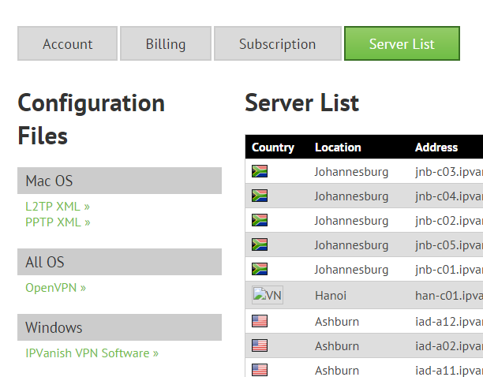Click the han-c01 server address
Screen dimensions: 483x377
pos(449,296)
